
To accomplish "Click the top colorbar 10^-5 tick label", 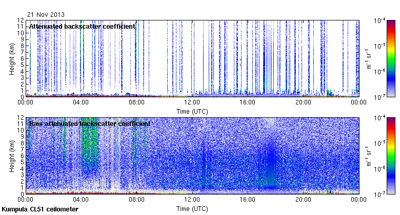I will point(379,46).
